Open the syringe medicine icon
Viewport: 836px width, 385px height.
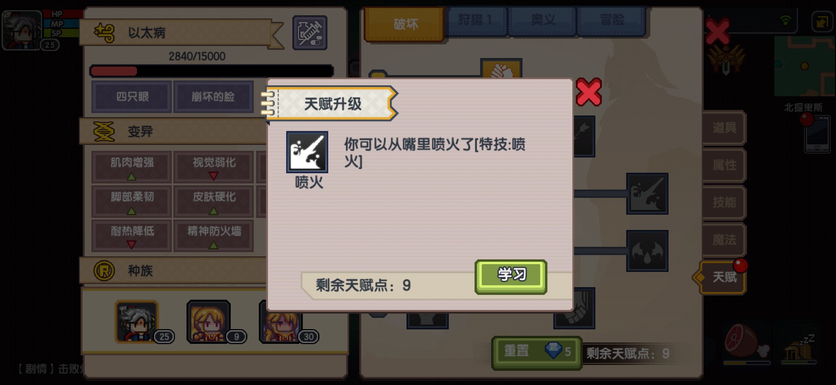pos(309,33)
